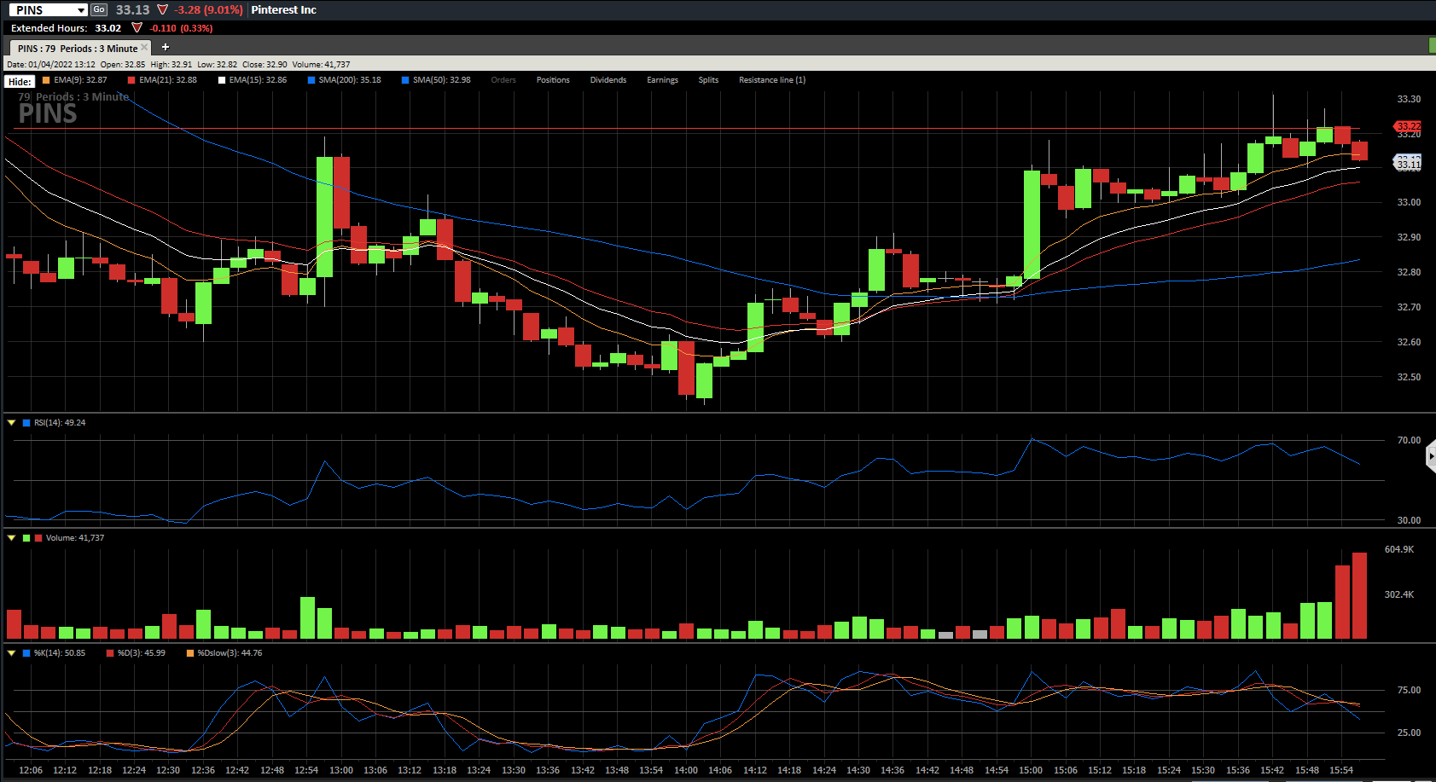Collapse the RSI panel with its triangle

(11, 422)
